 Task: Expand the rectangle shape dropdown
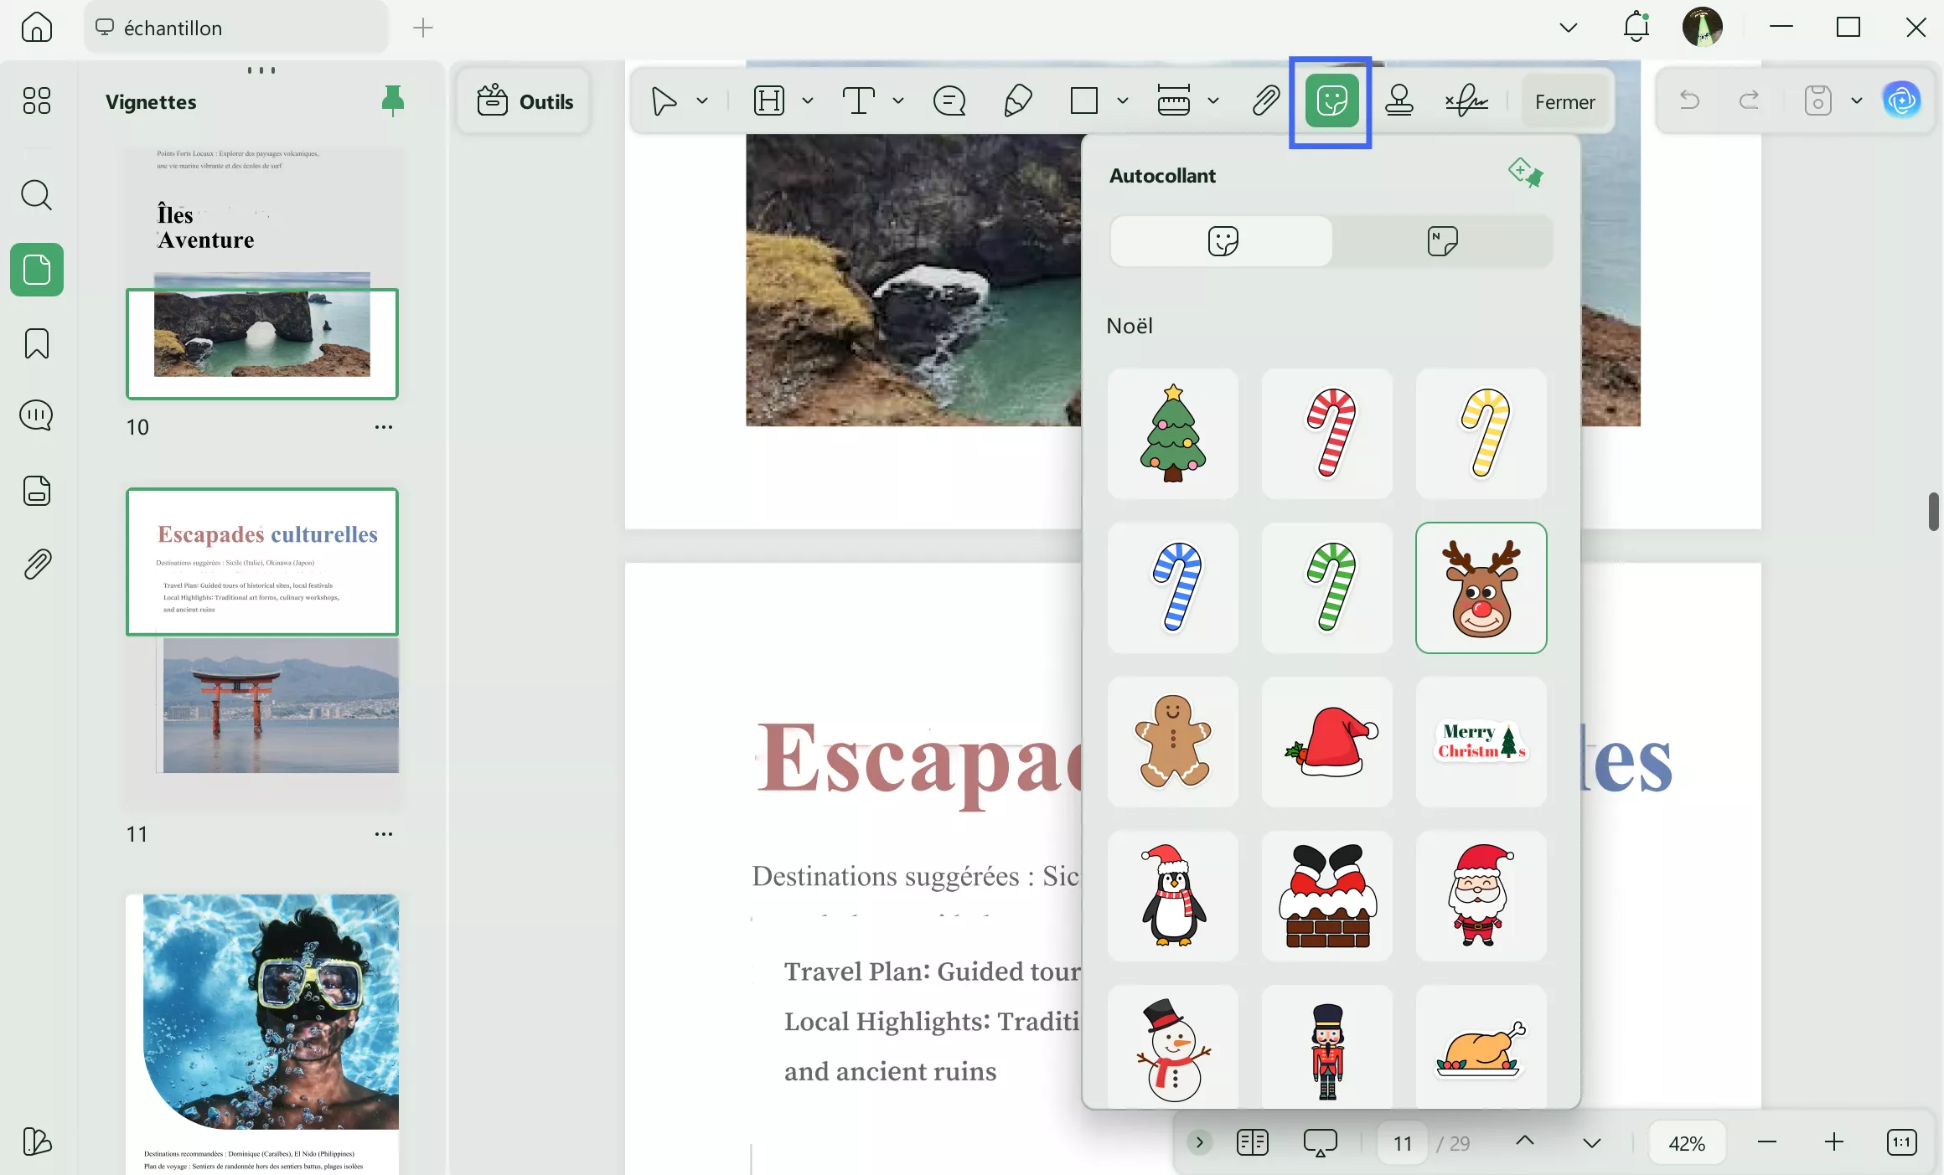(1123, 101)
